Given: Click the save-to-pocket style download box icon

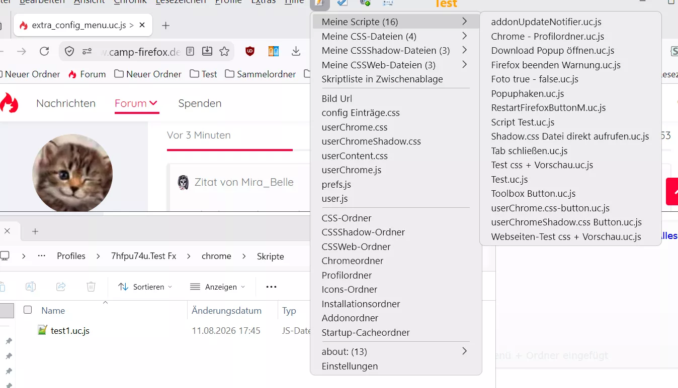Looking at the screenshot, I should coord(207,51).
